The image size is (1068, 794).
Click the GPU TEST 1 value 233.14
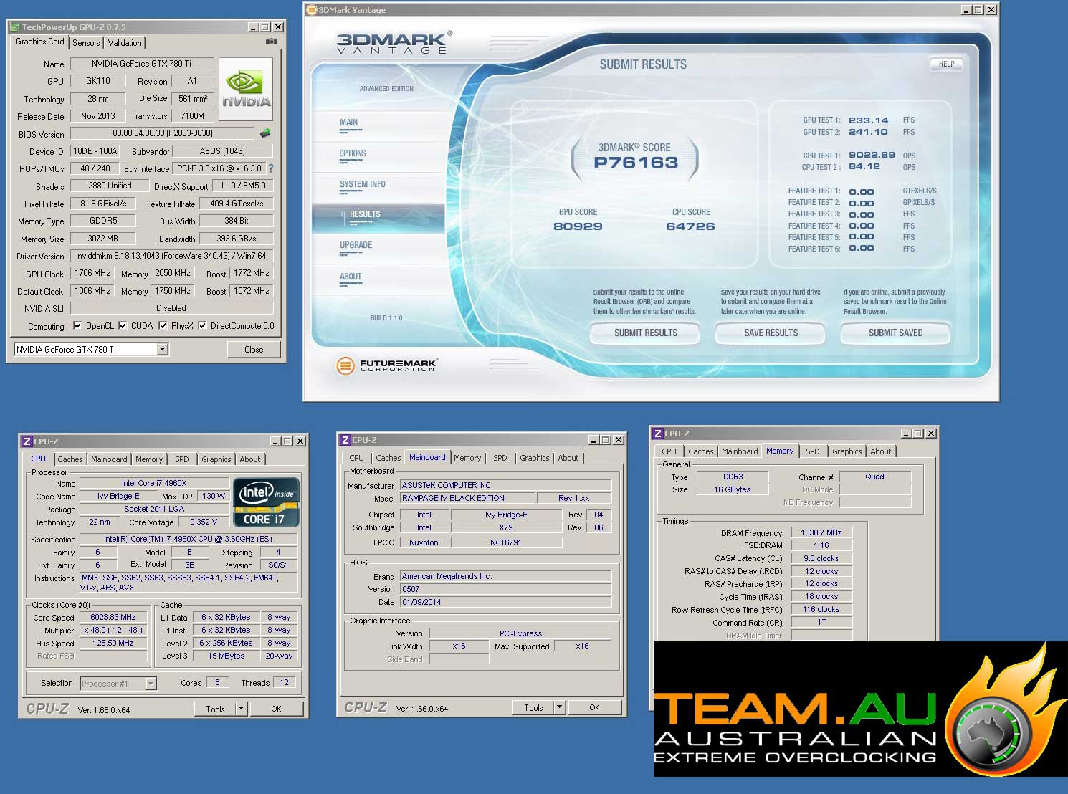[x=868, y=120]
